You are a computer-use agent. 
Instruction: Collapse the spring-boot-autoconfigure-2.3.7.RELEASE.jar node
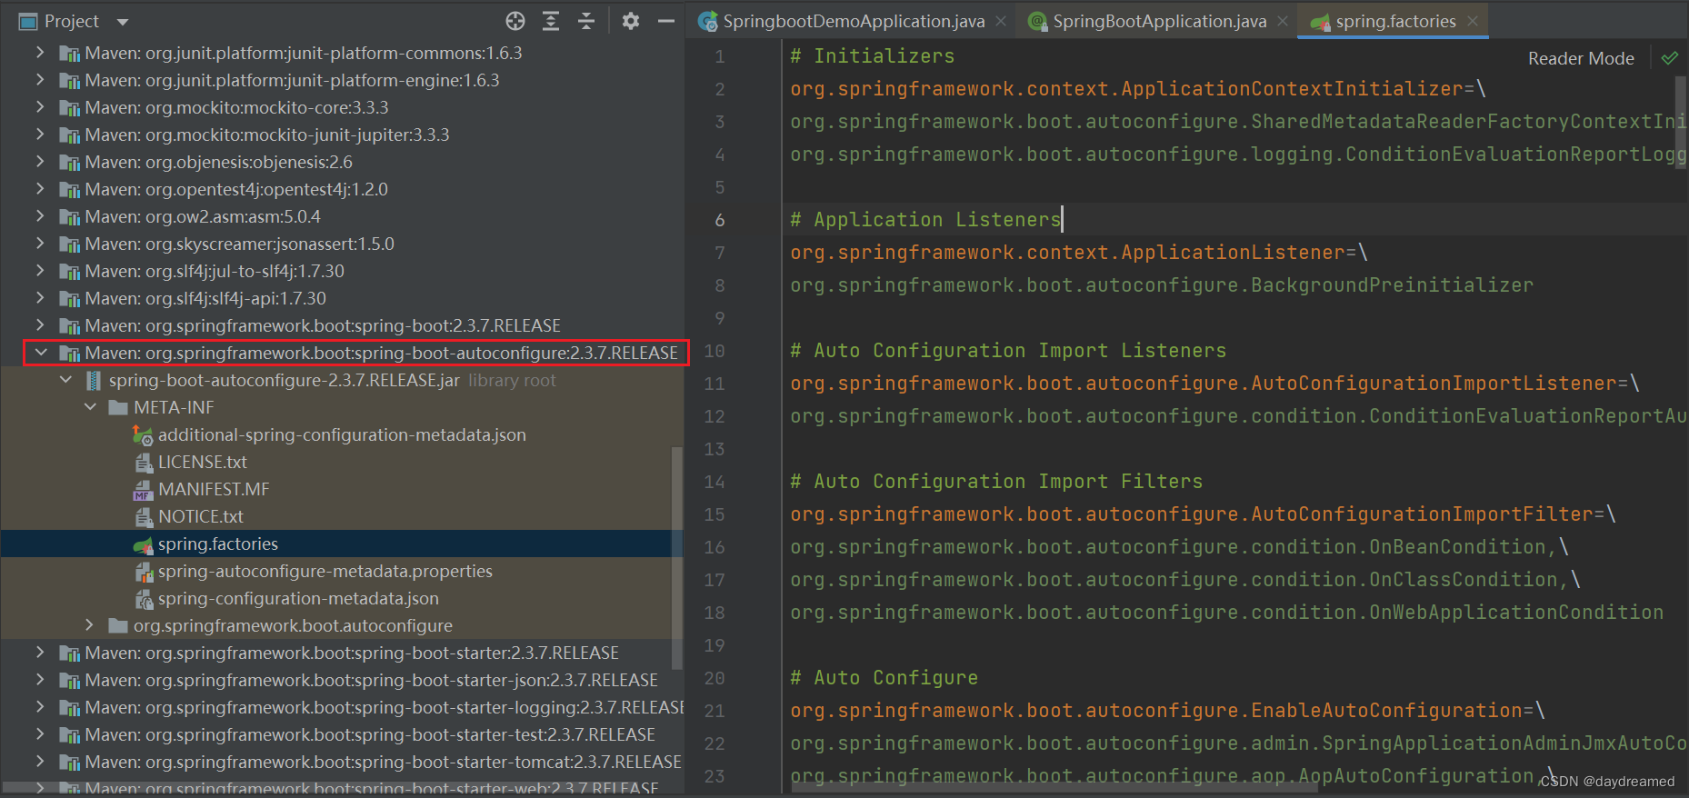(x=65, y=380)
